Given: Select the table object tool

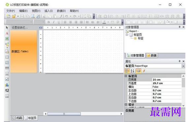Looking at the screenshot, I should coord(7,57).
